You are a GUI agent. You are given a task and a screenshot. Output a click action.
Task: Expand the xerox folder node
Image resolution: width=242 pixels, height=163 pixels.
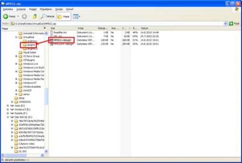pos(16,94)
